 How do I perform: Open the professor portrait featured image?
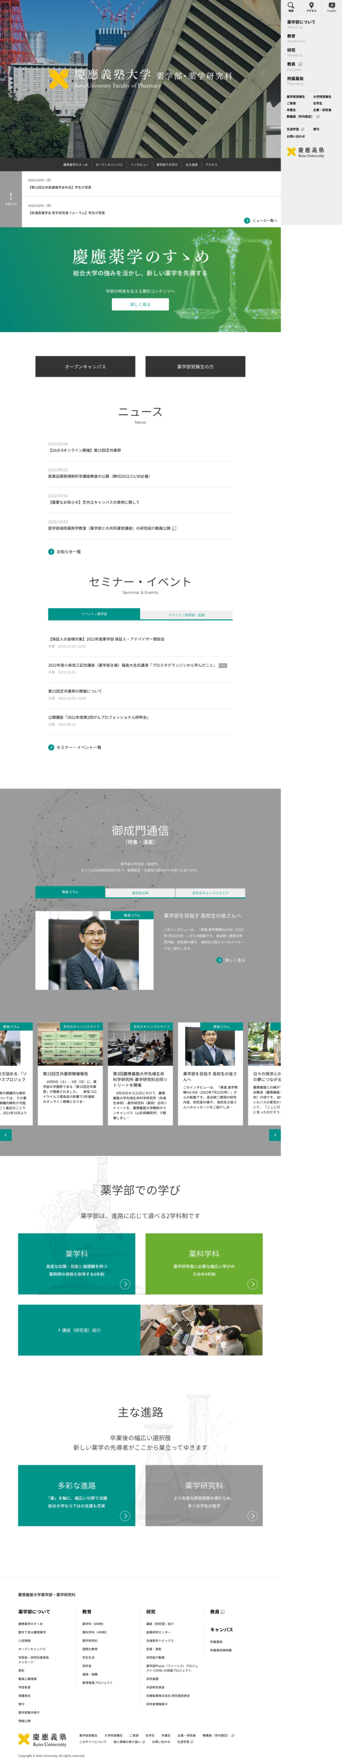pos(94,950)
